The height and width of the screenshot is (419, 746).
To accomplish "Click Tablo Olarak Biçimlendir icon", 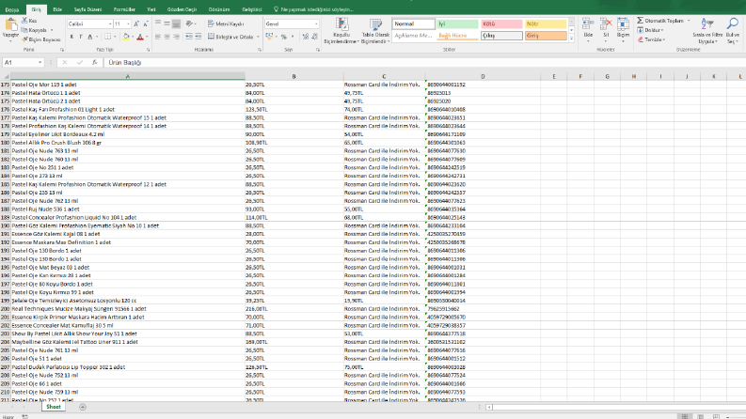I will 375,31.
